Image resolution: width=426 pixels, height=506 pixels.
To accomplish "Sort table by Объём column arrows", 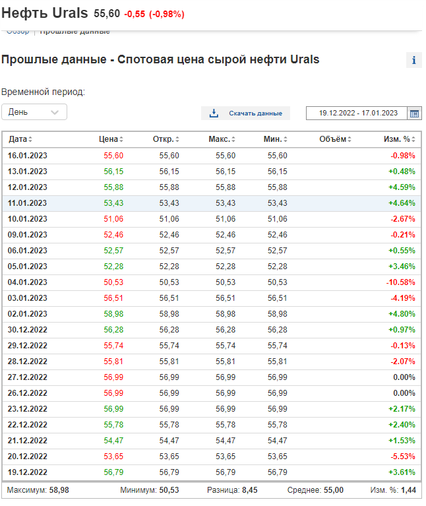I will (x=350, y=139).
